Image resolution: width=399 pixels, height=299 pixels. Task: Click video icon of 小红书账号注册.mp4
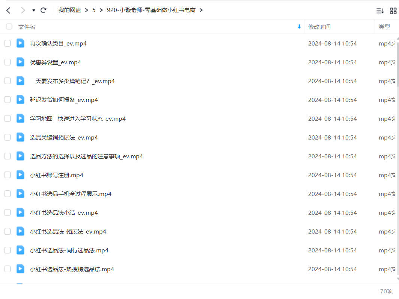click(20, 175)
